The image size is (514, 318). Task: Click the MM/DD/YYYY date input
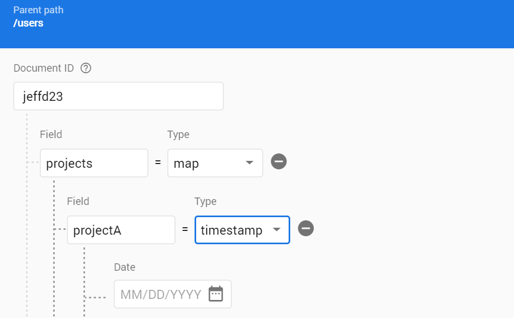(161, 294)
